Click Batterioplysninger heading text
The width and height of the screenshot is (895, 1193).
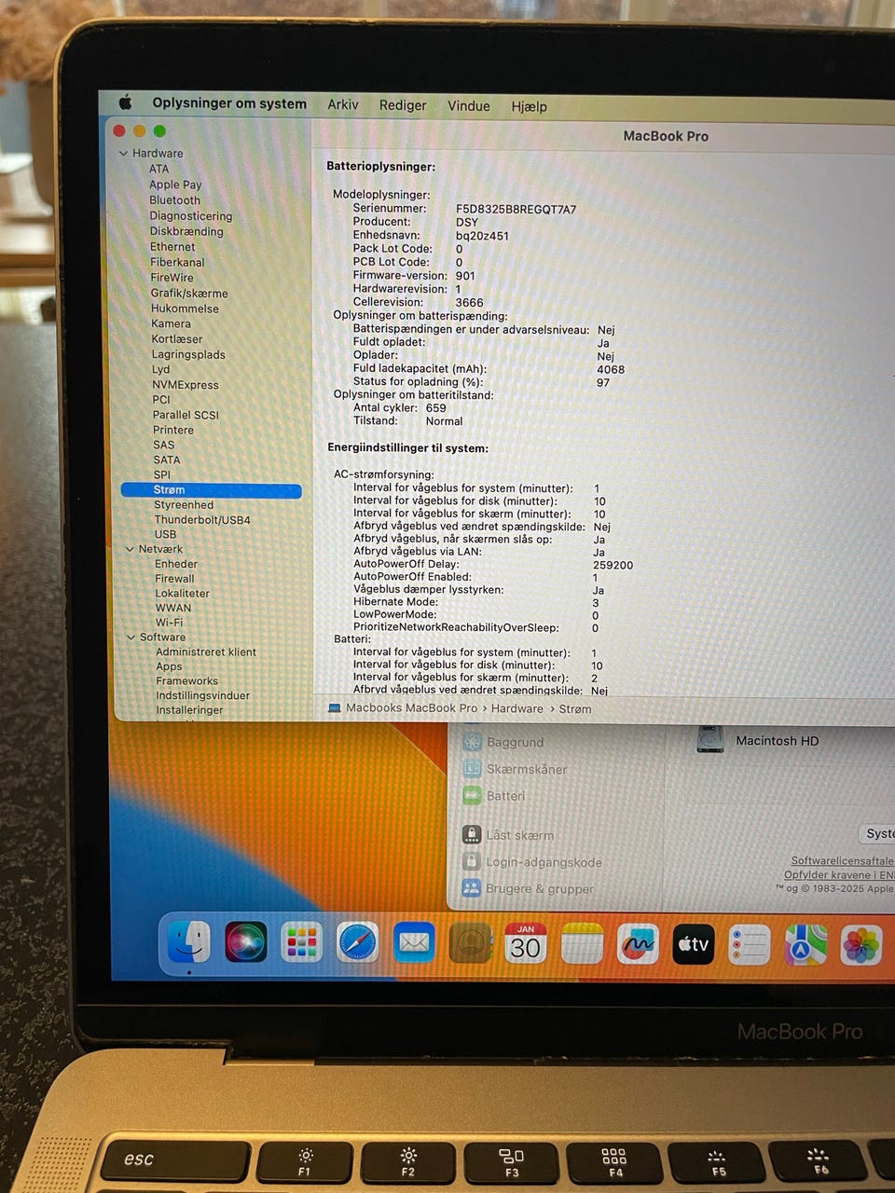[380, 166]
